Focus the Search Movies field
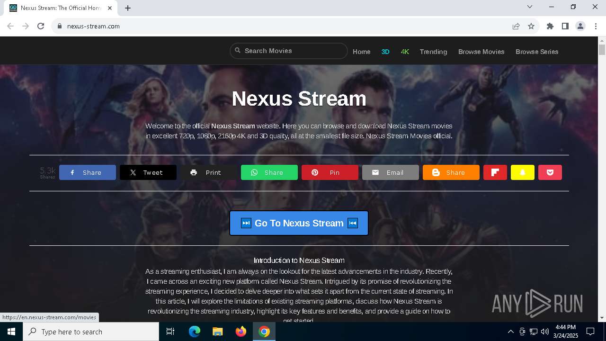Viewport: 606px width, 341px height. pyautogui.click(x=289, y=51)
